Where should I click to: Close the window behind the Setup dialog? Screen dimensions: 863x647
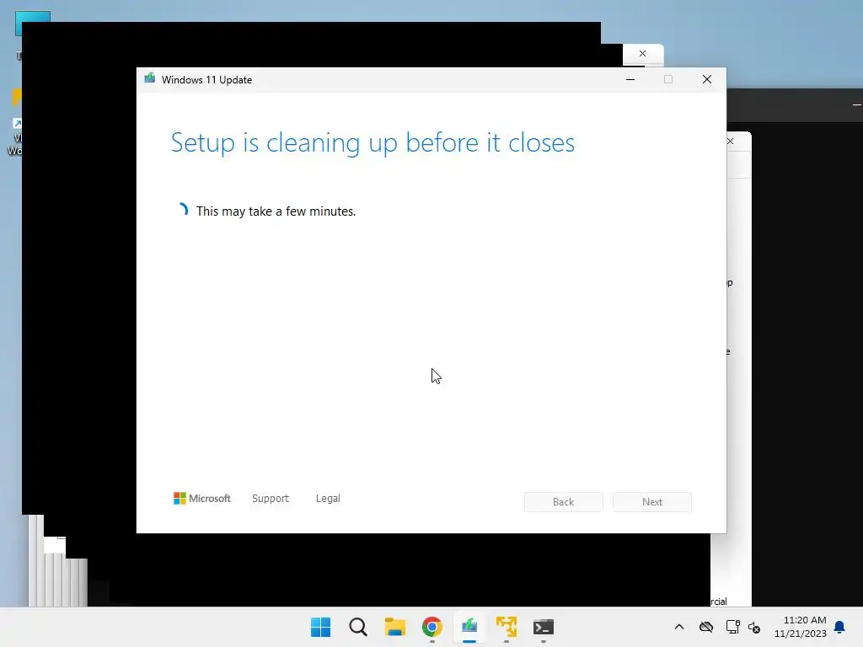642,53
